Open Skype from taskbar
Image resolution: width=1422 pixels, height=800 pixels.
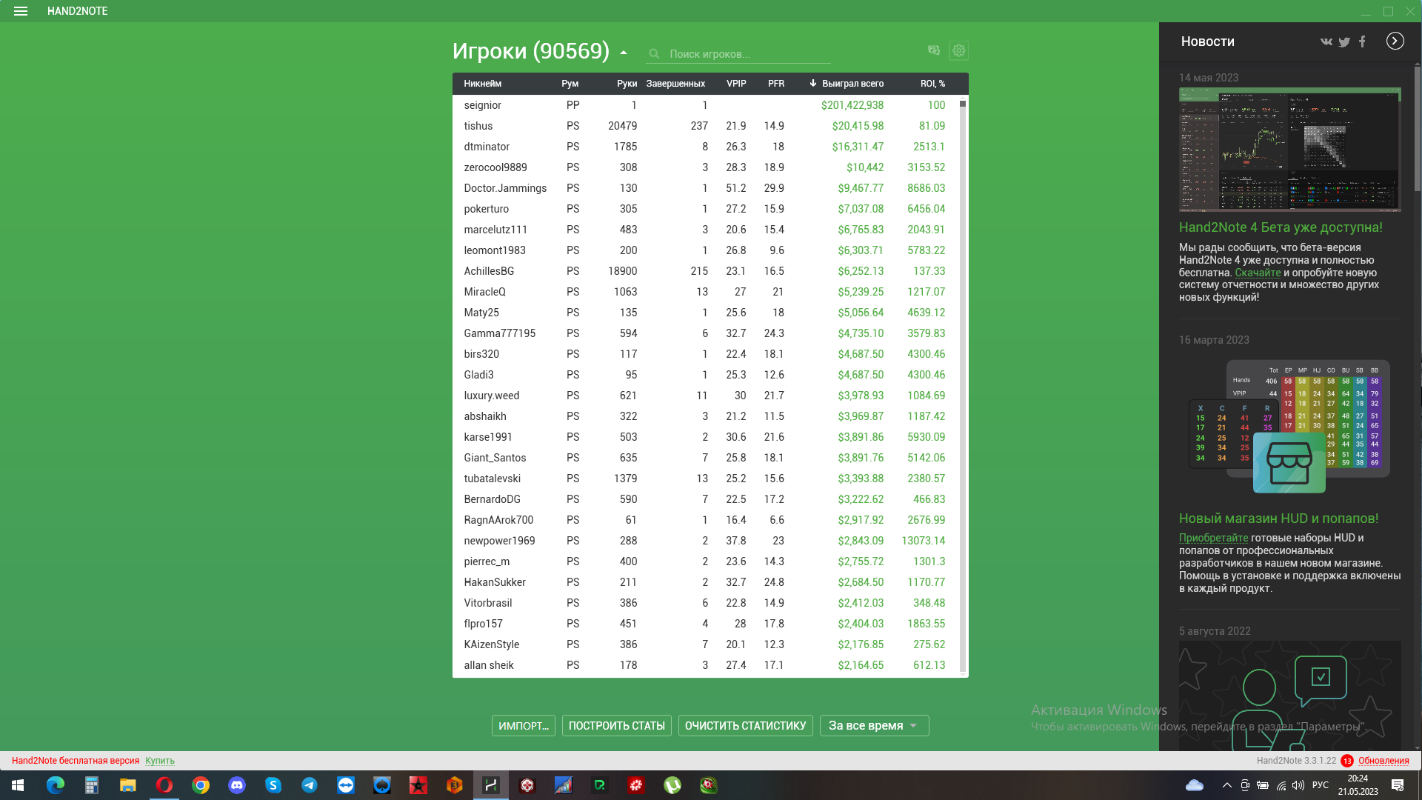tap(273, 785)
